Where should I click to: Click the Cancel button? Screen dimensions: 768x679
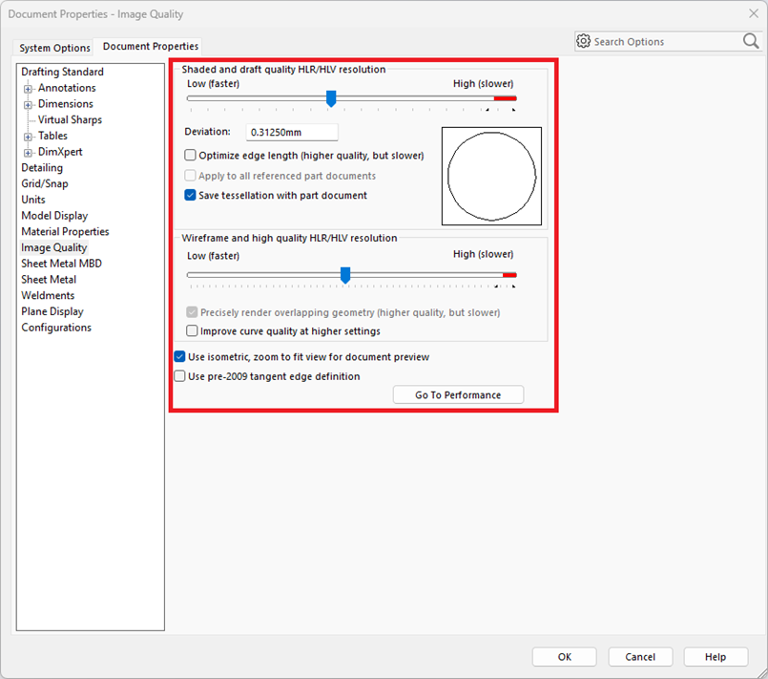[x=640, y=656]
